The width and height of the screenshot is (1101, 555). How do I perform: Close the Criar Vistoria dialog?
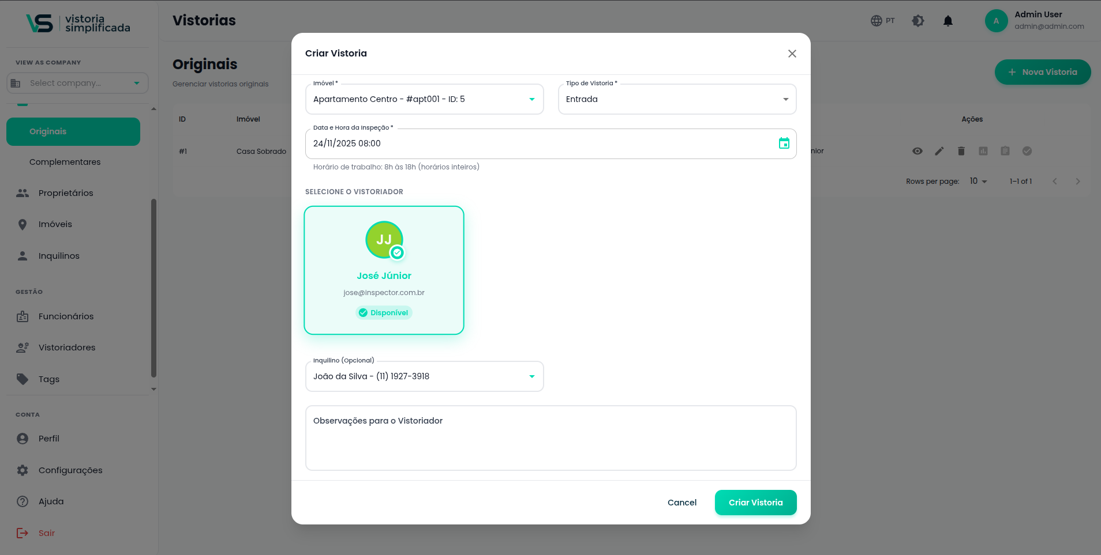tap(792, 54)
